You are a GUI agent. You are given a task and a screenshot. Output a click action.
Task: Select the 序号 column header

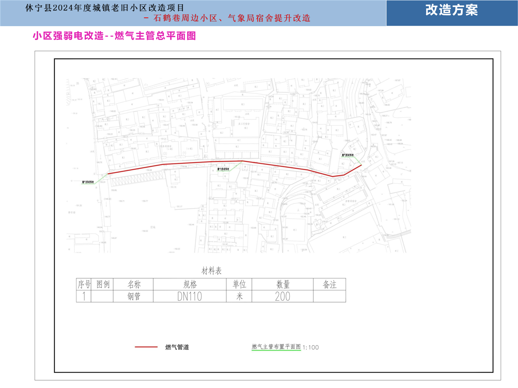coord(84,284)
